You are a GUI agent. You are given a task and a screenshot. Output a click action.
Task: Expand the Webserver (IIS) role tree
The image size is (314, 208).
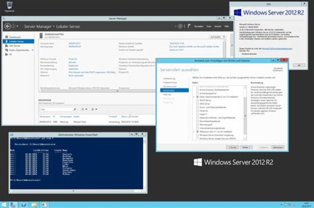pyautogui.click(x=194, y=132)
